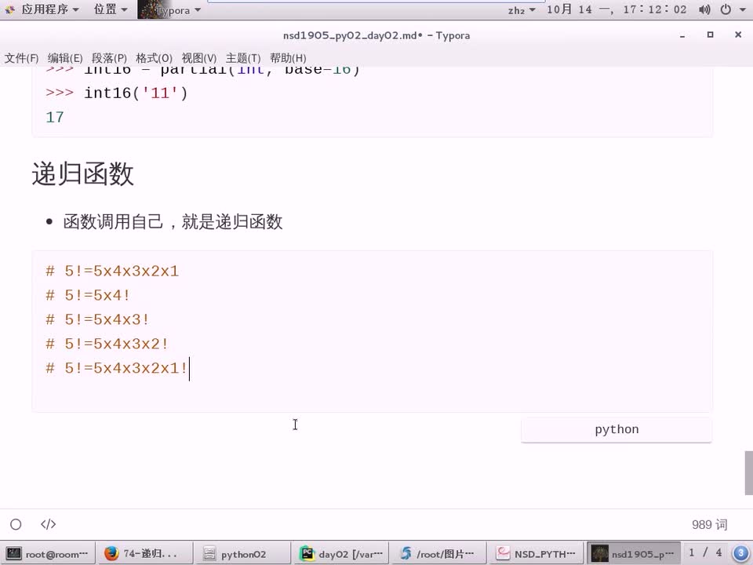Image resolution: width=753 pixels, height=565 pixels.
Task: Click the blue notification badge icon
Action: click(x=741, y=553)
